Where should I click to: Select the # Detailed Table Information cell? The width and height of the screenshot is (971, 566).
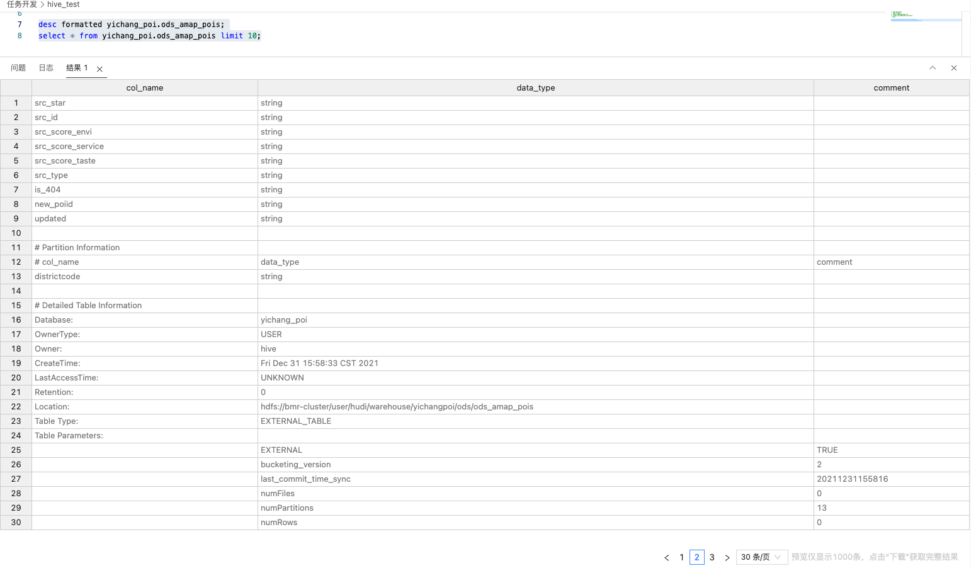[x=145, y=306]
